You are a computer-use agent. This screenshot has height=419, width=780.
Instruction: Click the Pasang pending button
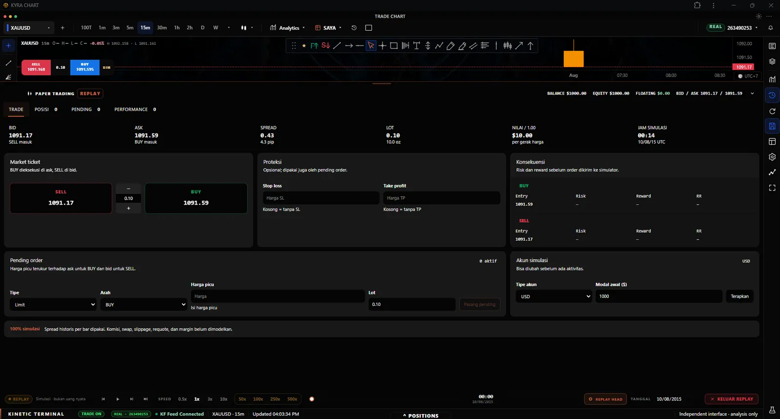(480, 305)
